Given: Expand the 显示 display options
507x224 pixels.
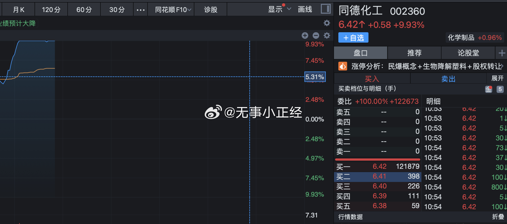Looking at the screenshot, I should point(279,9).
